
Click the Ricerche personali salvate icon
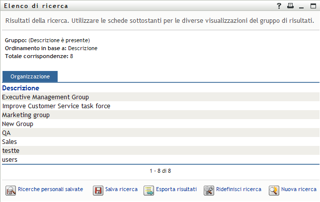[x=10, y=190]
